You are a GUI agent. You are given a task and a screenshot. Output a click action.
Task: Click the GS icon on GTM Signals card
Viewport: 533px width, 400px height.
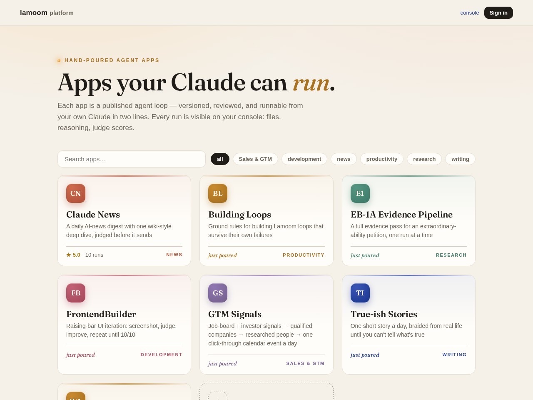pos(218,293)
